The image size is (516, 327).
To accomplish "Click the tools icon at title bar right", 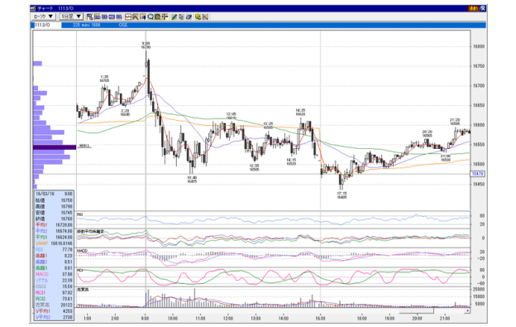I will pos(482,8).
